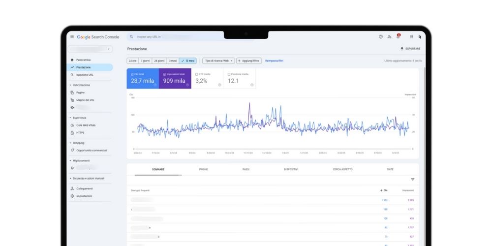Viewport: 492px width, 246px height.
Task: Click the Aggiungi filtro button
Action: click(249, 61)
